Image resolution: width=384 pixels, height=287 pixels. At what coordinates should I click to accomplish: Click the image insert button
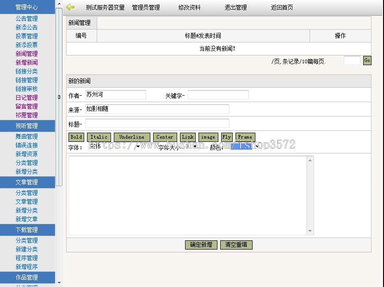[x=208, y=137]
